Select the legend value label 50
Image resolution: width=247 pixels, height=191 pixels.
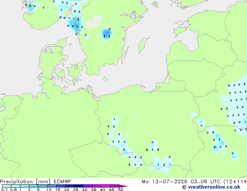coord(120,189)
